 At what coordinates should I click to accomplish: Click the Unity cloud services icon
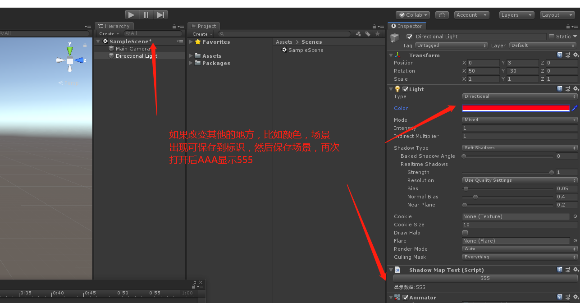point(442,14)
